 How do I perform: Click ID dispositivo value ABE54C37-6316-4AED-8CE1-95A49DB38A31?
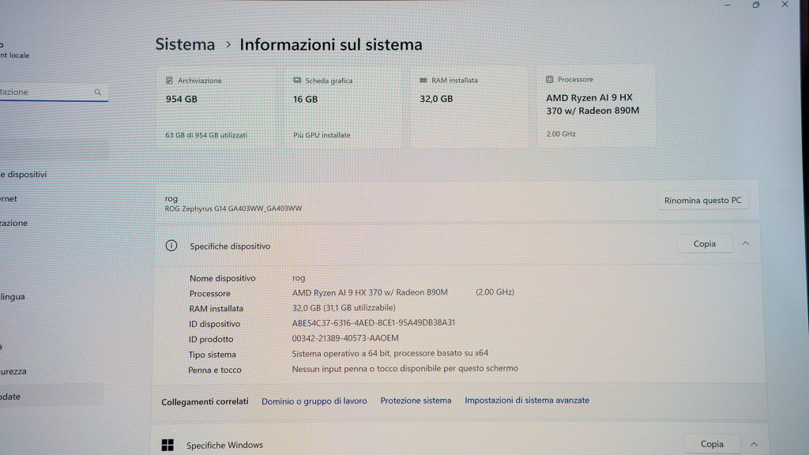(x=374, y=323)
